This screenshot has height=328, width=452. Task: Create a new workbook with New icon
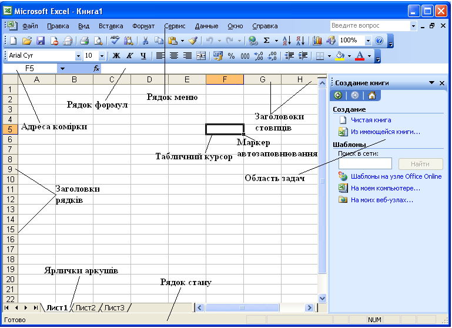(x=14, y=41)
